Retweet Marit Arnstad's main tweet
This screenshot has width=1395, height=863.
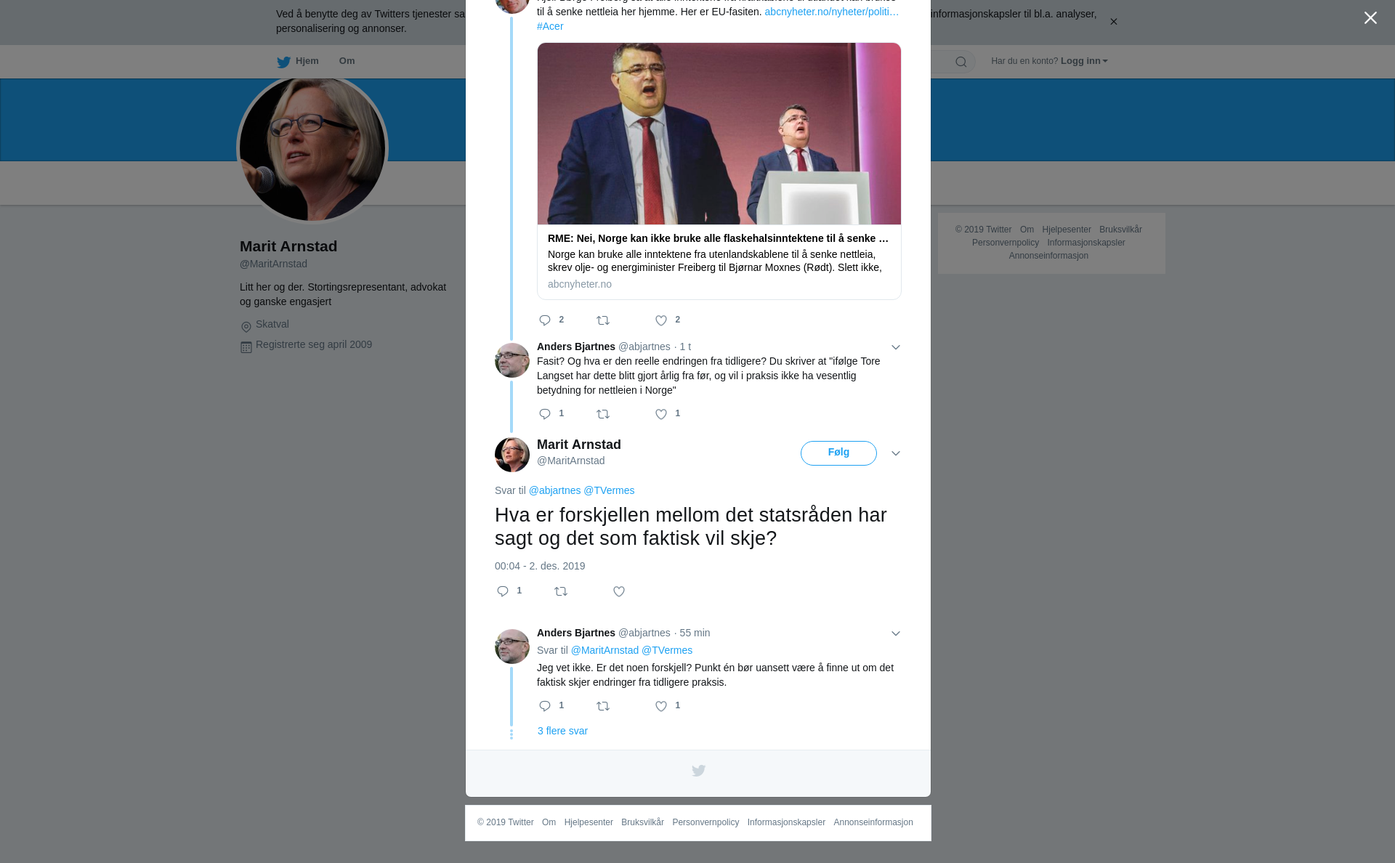[561, 592]
